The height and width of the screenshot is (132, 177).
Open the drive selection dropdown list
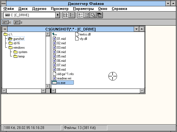point(58,15)
